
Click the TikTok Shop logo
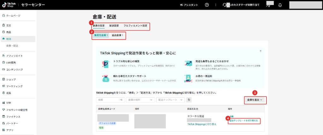pos(9,5)
